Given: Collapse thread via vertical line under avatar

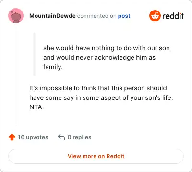Looking at the screenshot, I should coord(16,75).
